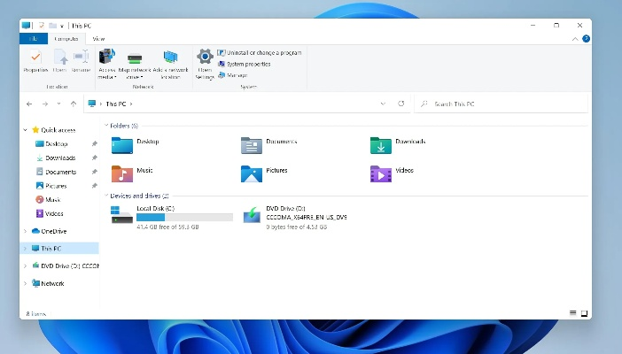Open the File menu tab
622x354 pixels.
coord(34,39)
